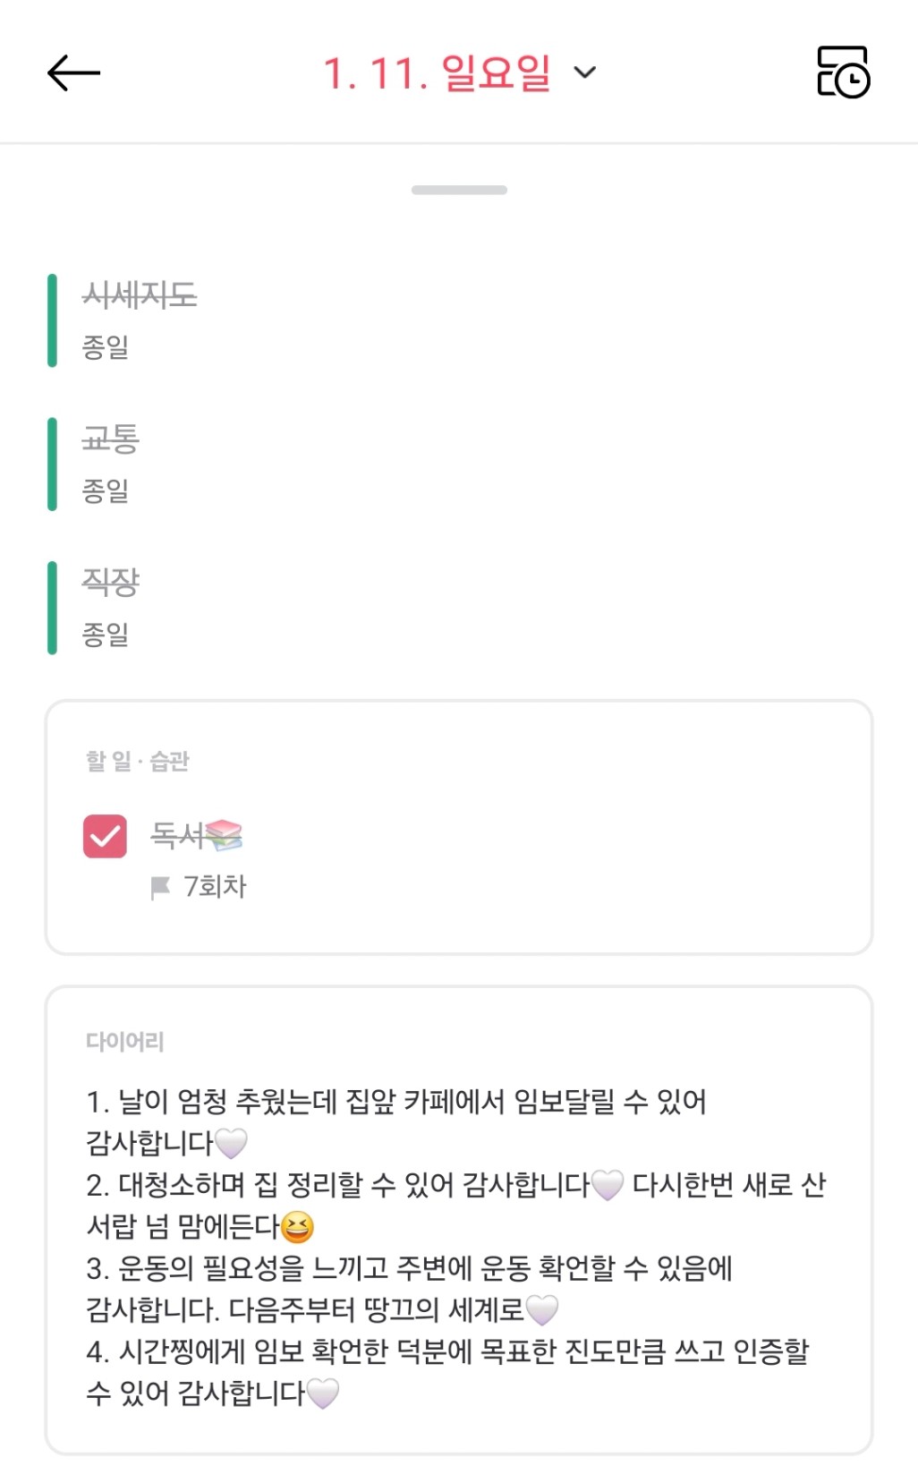The image size is (918, 1483).
Task: Select the 독서 task title
Action: [177, 835]
